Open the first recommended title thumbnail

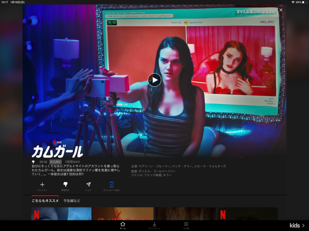click(61, 214)
